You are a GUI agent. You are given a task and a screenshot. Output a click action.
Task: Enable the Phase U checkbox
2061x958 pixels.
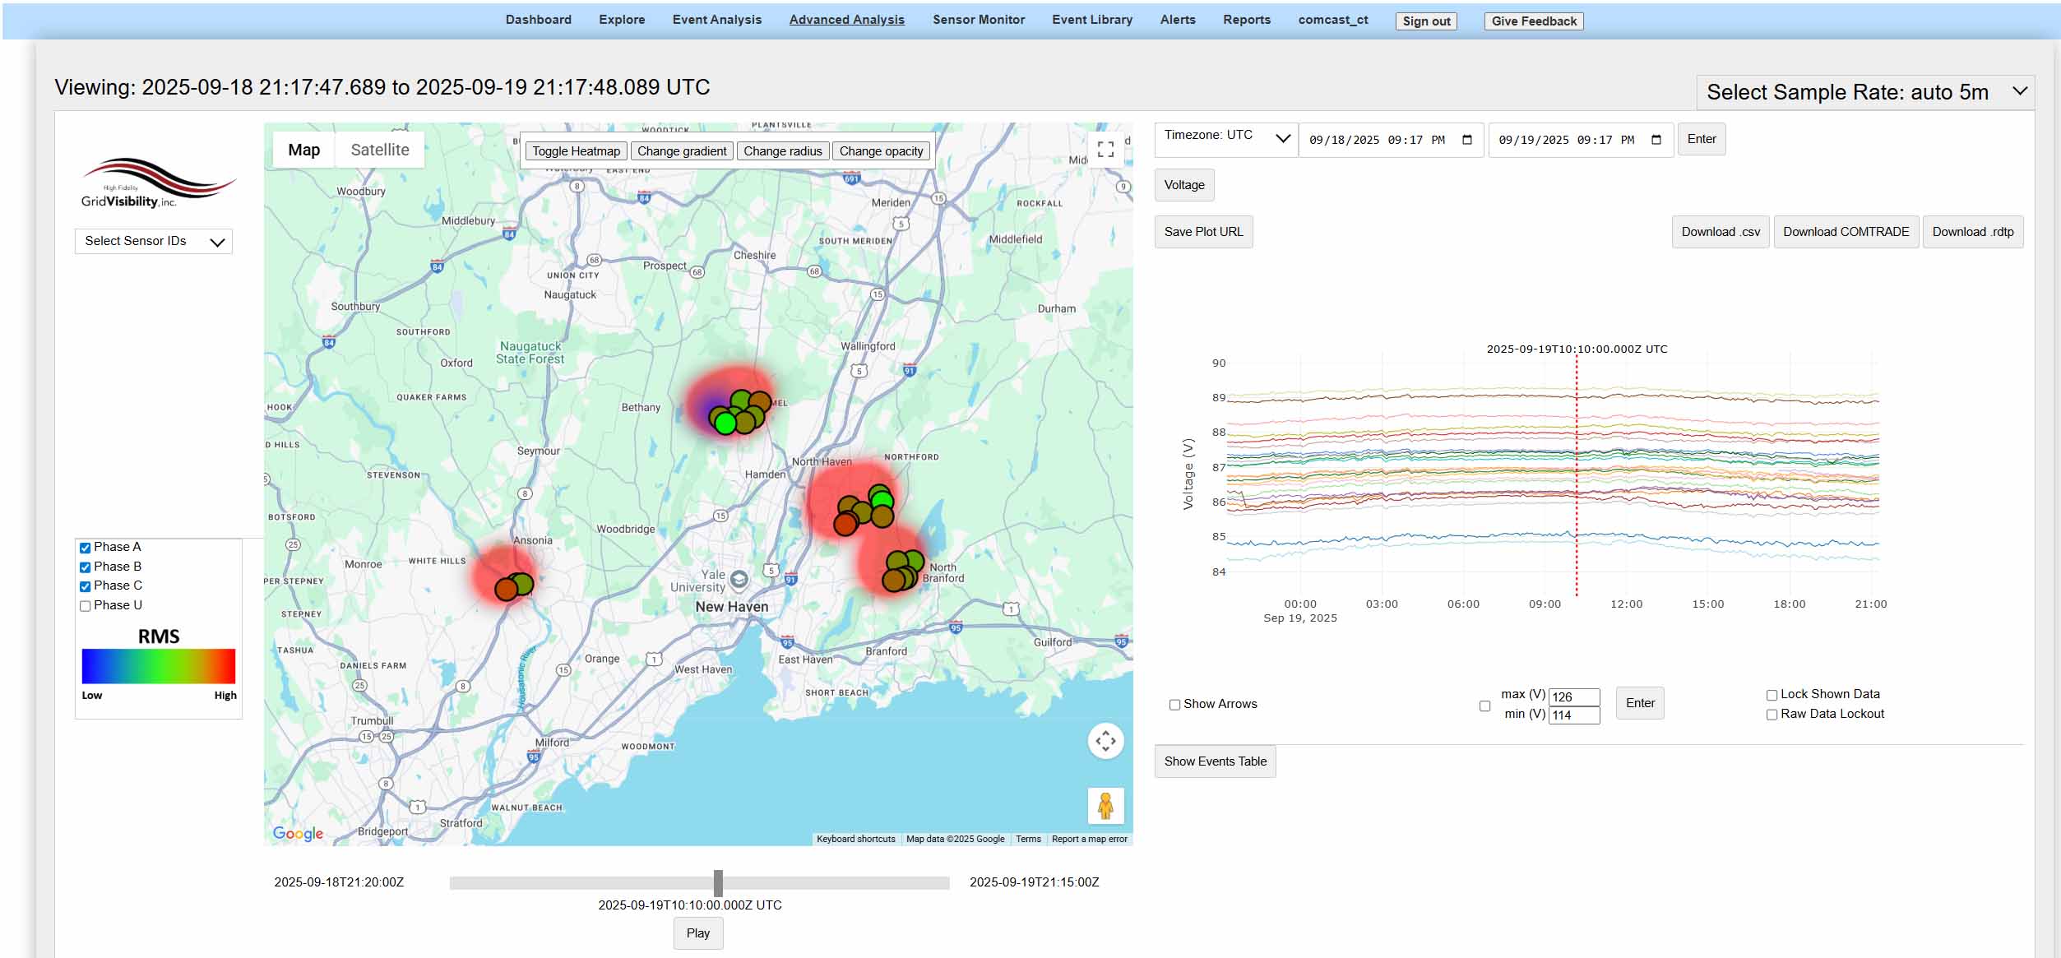pyautogui.click(x=85, y=606)
